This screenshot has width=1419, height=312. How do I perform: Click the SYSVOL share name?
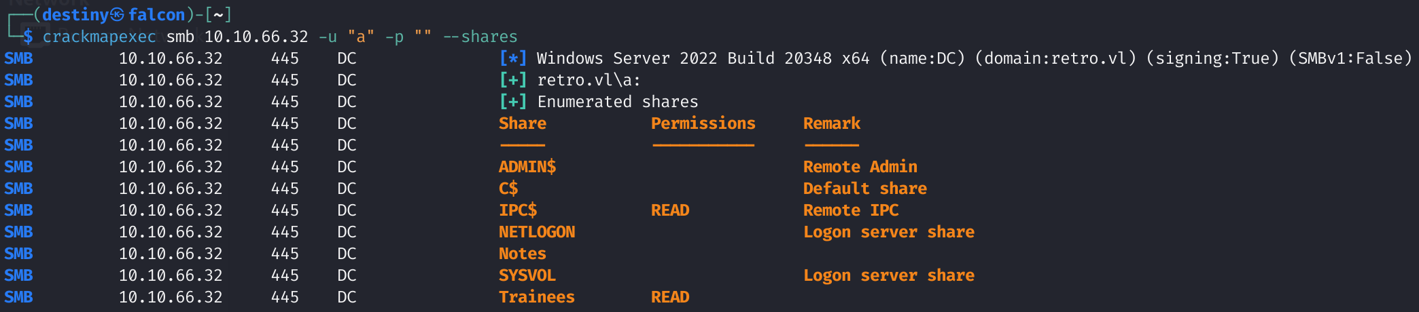(527, 275)
